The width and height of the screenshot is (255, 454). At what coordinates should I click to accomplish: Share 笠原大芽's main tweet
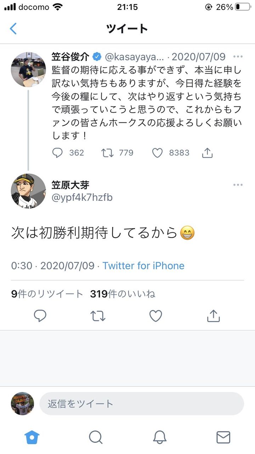tap(213, 316)
